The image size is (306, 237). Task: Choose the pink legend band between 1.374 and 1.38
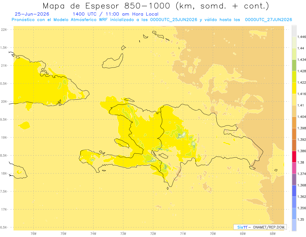coord(294,168)
